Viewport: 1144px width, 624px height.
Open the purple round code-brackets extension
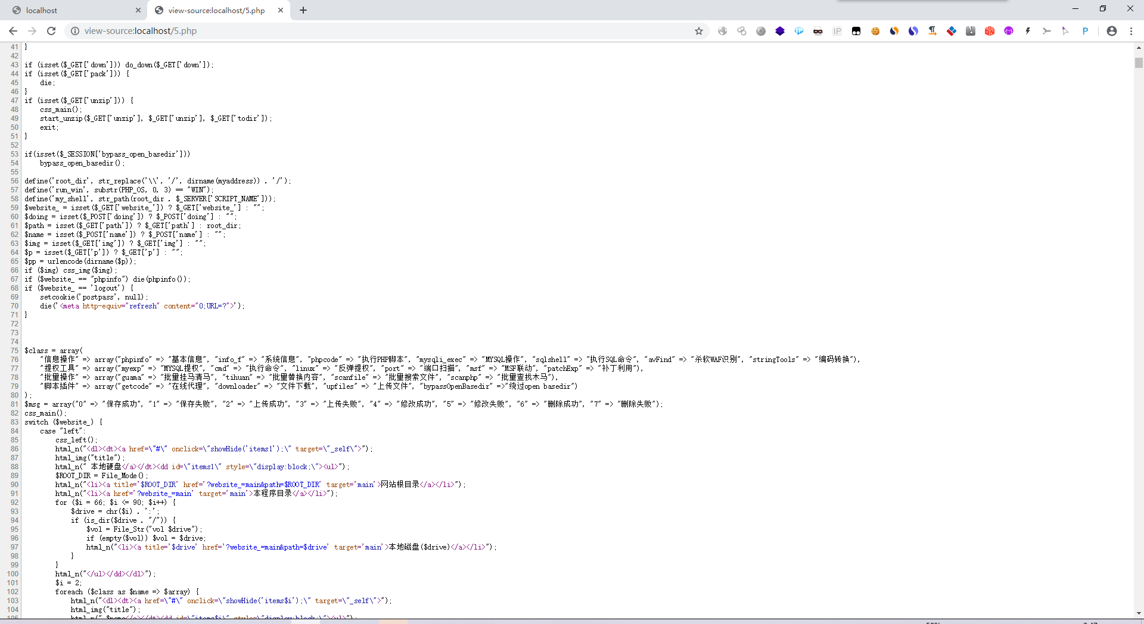[x=1009, y=31]
